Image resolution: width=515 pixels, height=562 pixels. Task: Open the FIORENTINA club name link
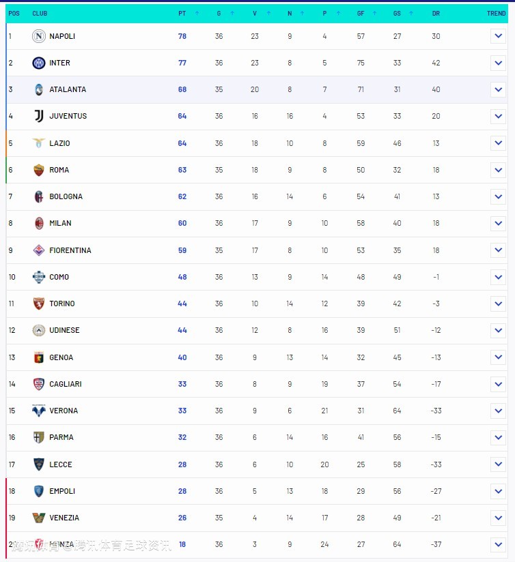(x=70, y=250)
